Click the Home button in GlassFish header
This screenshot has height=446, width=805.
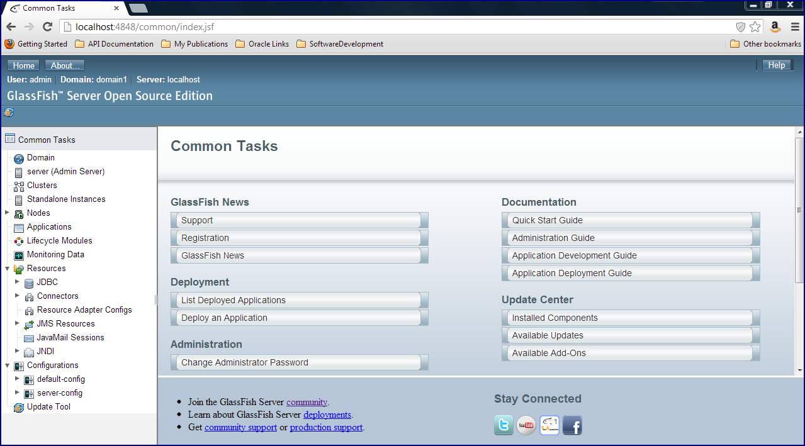(24, 65)
